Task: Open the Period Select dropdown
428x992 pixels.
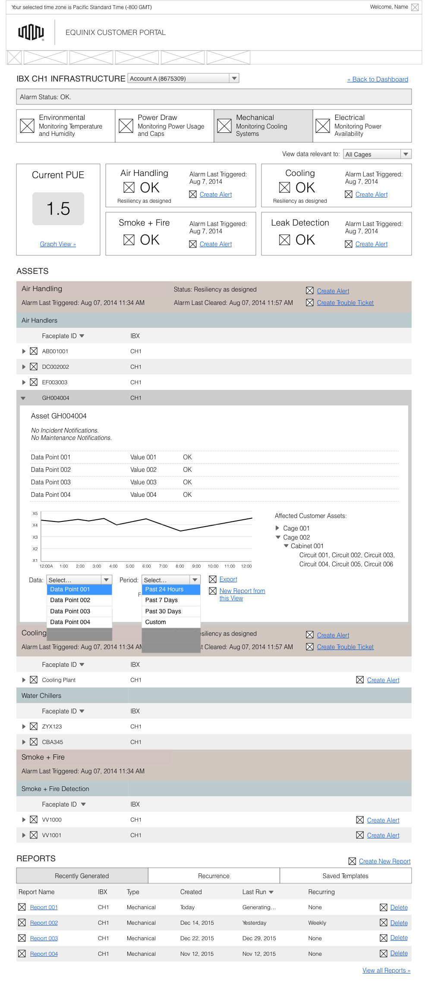Action: pos(171,580)
